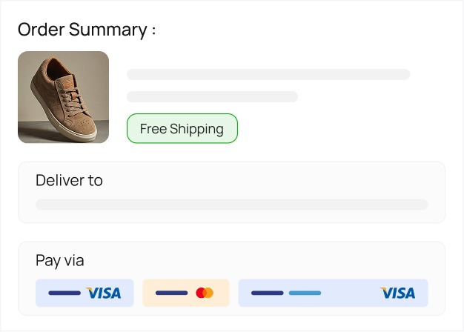Image resolution: width=464 pixels, height=332 pixels.
Task: Click the Order Summary heading
Action: 87,30
